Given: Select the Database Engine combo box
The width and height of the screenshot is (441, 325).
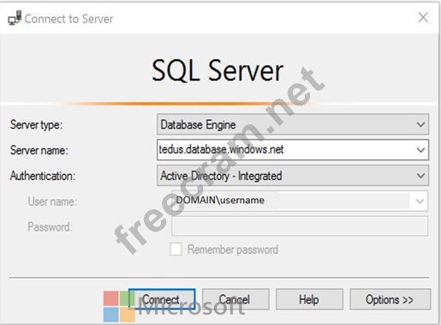Looking at the screenshot, I should [293, 124].
